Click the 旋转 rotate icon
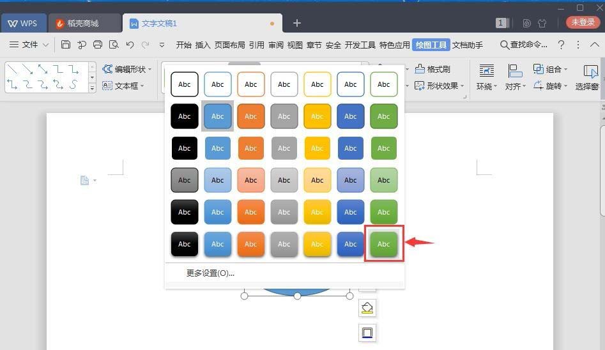605x350 pixels. (x=539, y=86)
